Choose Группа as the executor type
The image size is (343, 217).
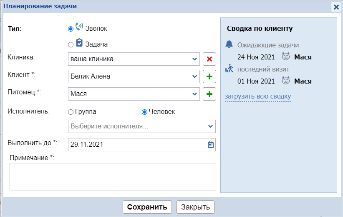coord(71,112)
